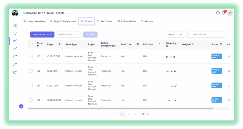Open the shield icon in sidebar
The image size is (243, 129).
point(15,33)
